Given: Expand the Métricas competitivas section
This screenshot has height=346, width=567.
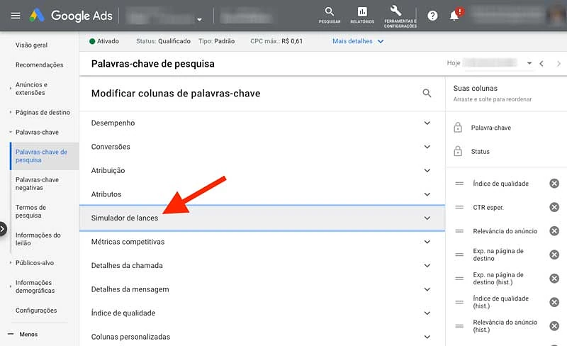Looking at the screenshot, I should pyautogui.click(x=262, y=242).
